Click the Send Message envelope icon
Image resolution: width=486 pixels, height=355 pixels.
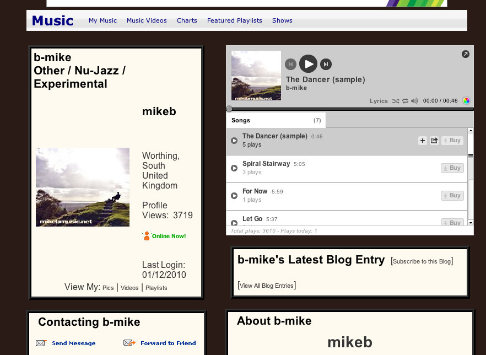[41, 343]
